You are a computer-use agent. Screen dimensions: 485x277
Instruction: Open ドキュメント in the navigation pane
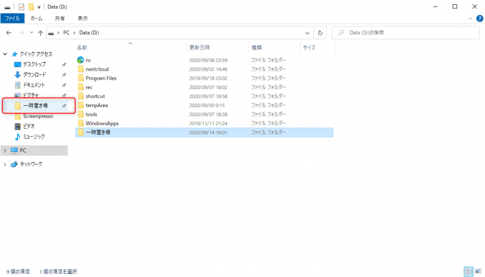(x=34, y=85)
